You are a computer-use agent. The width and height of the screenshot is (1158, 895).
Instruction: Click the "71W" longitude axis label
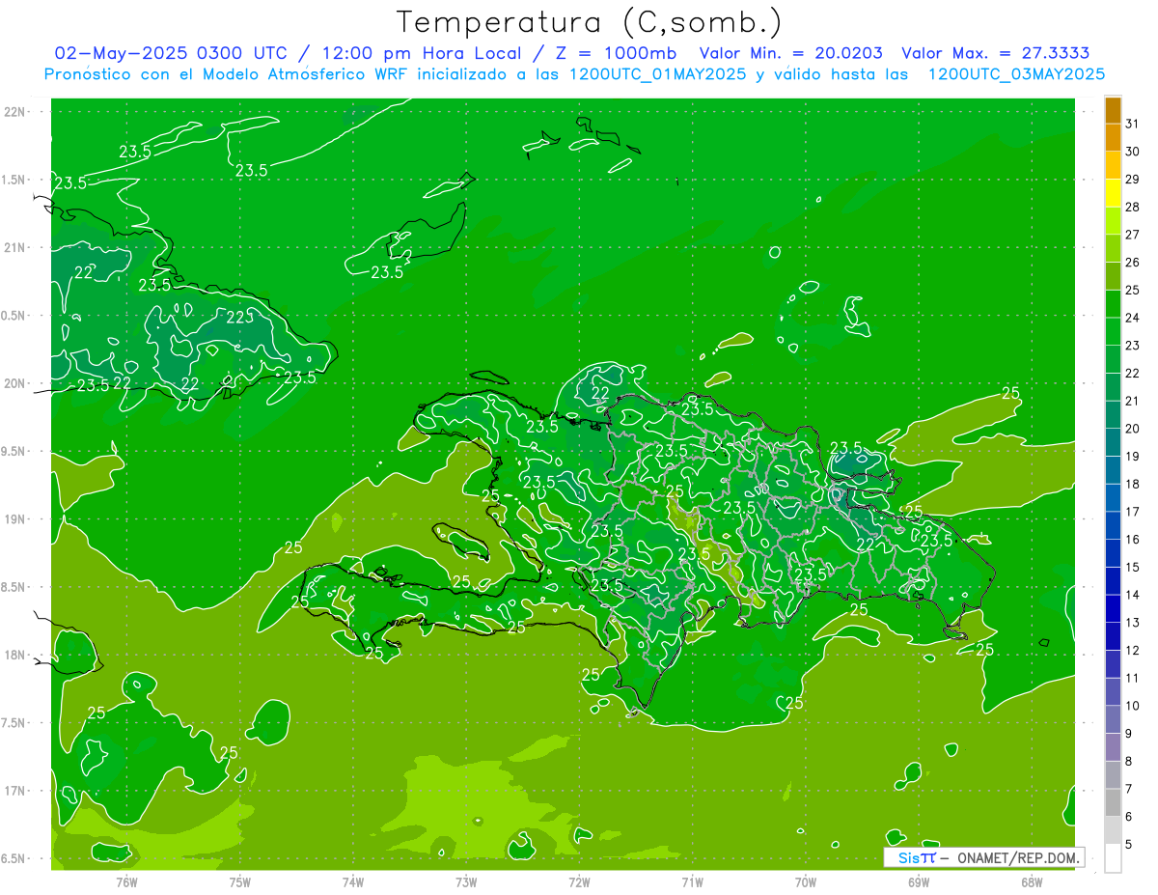tap(692, 882)
